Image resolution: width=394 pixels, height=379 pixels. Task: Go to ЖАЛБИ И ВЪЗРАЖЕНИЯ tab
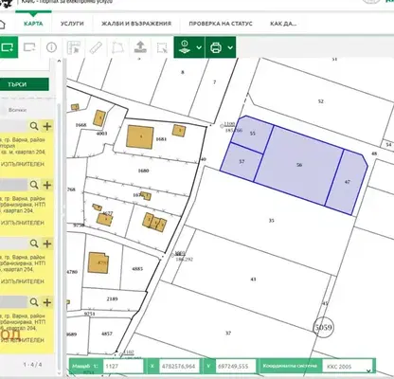click(136, 24)
